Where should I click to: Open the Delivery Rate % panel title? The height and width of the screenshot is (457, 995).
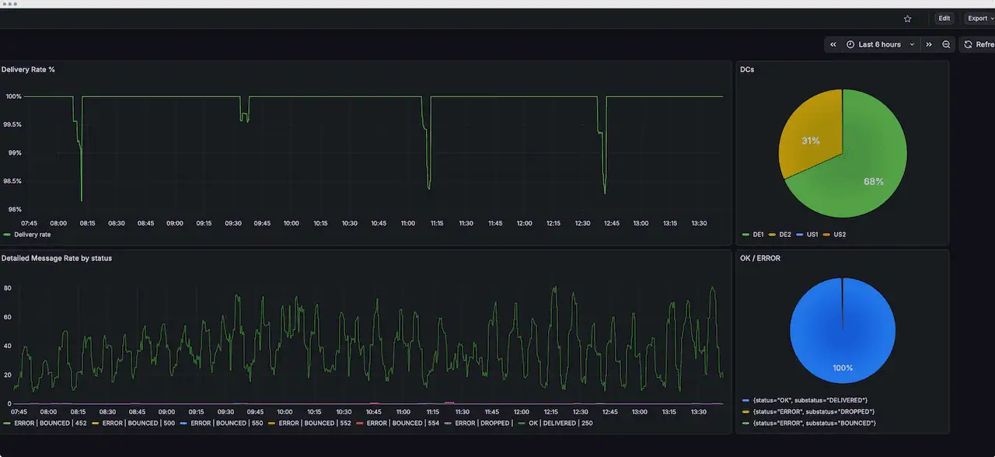(x=28, y=70)
